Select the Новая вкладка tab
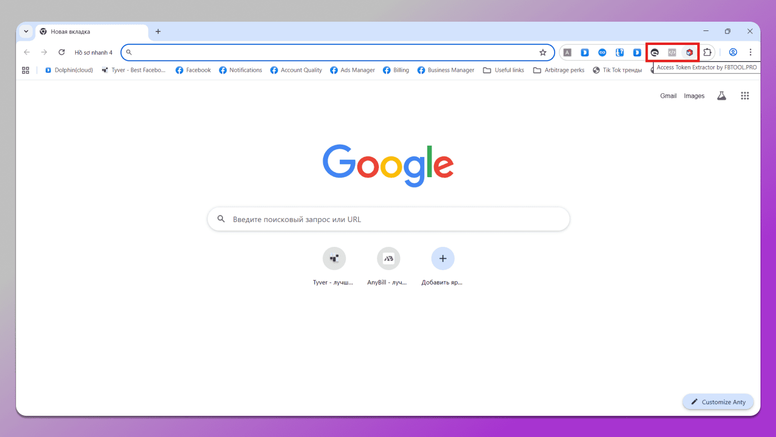Image resolution: width=776 pixels, height=437 pixels. [x=92, y=32]
